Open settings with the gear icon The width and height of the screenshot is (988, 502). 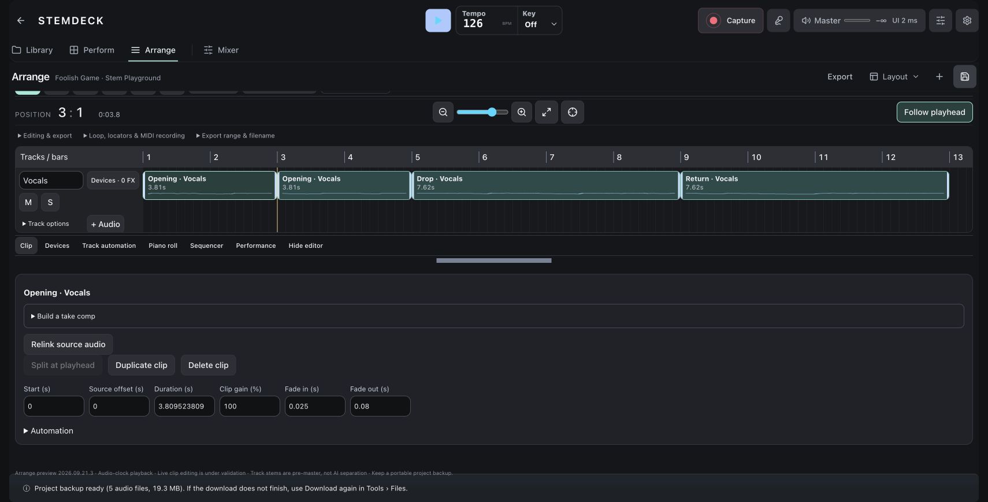(x=967, y=21)
